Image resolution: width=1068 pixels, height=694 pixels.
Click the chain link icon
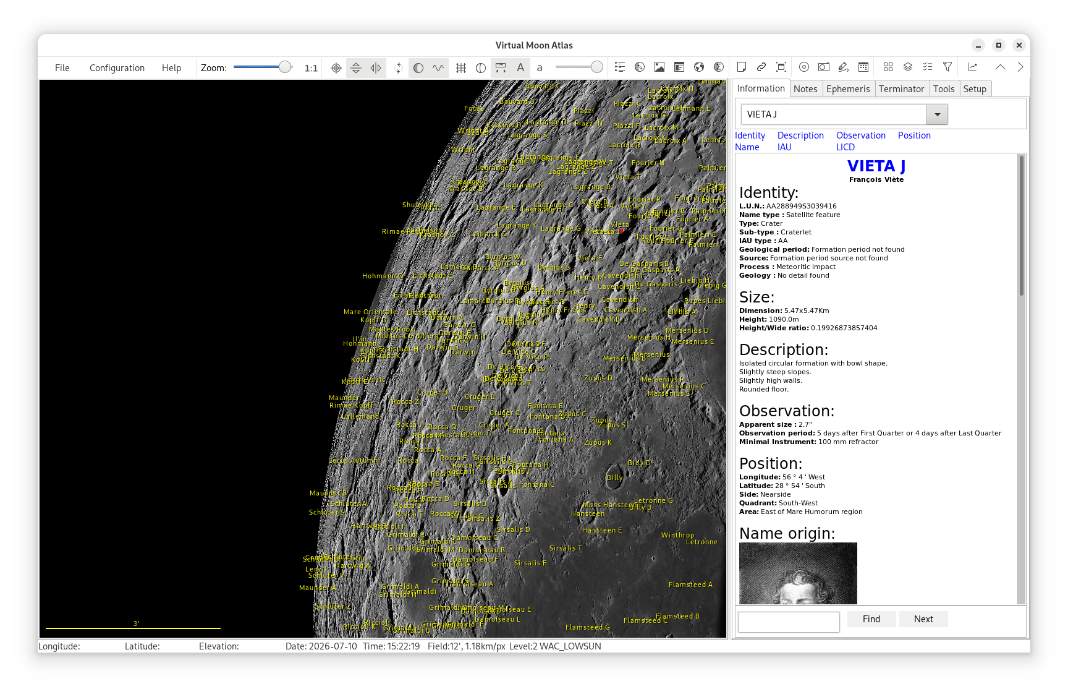(x=761, y=67)
